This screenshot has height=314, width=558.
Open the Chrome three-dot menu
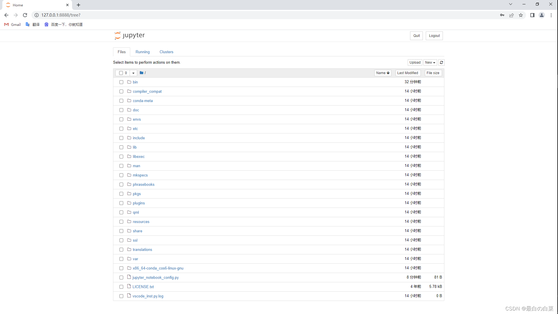[551, 15]
